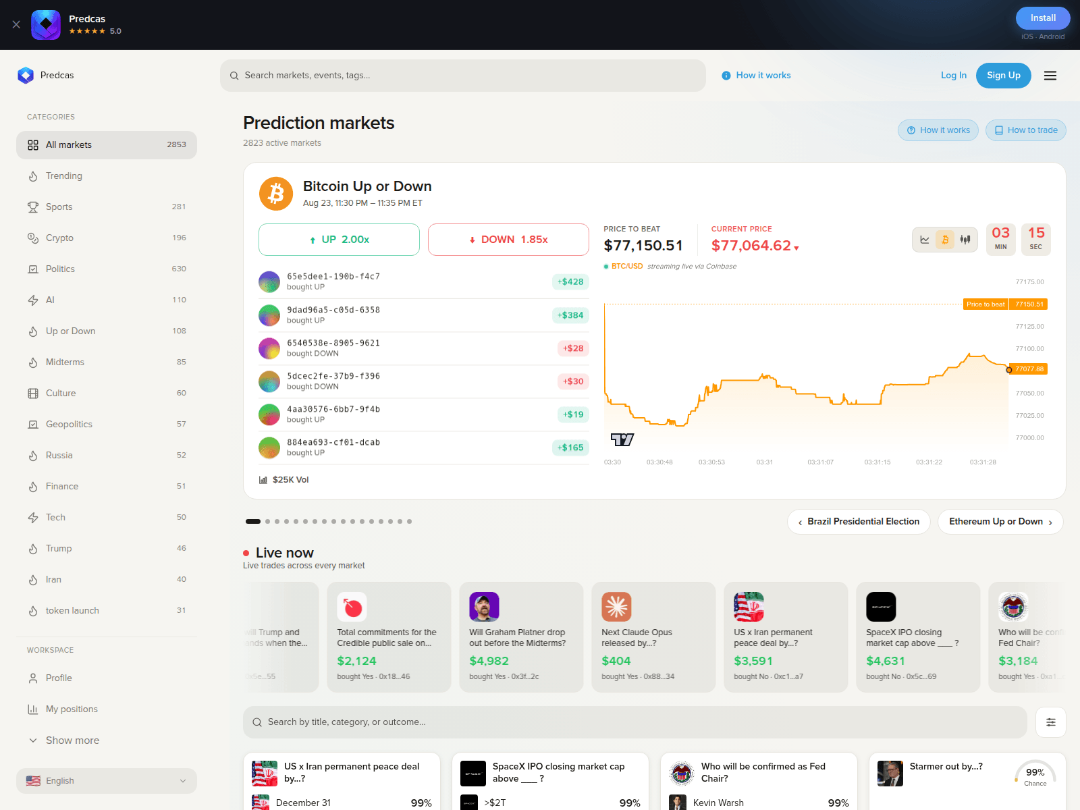The image size is (1080, 810).
Task: Click the 99% Chance gauge
Action: 1035,775
